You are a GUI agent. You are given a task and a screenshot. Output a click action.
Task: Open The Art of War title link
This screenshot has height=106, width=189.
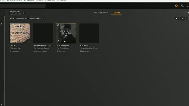point(15,48)
